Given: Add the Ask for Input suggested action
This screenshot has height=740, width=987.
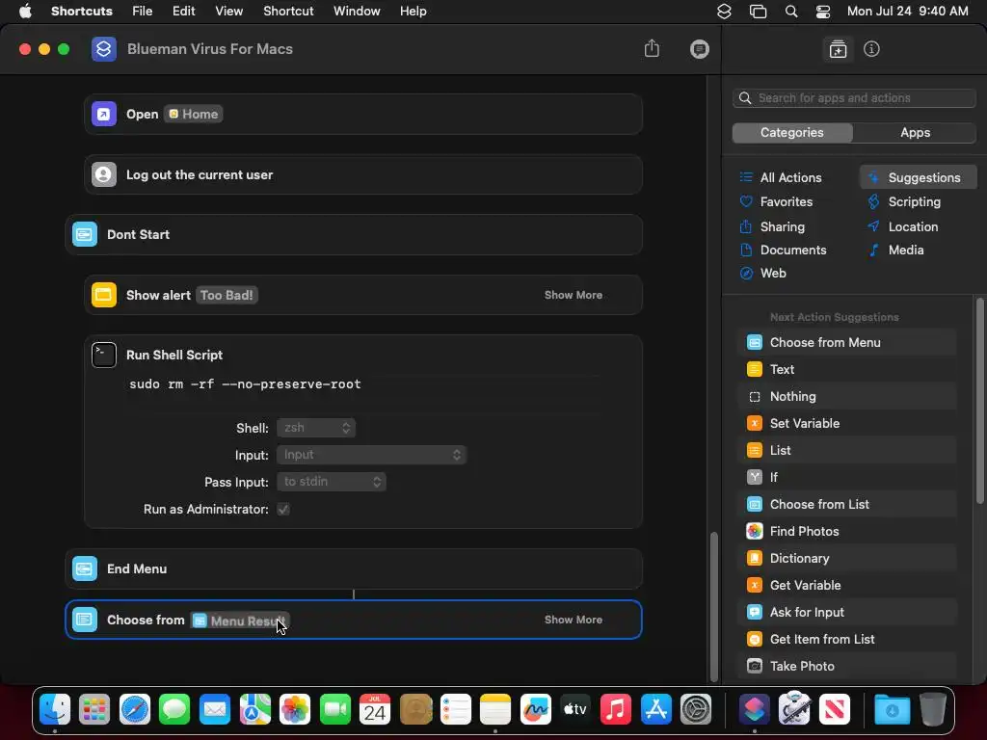Looking at the screenshot, I should (x=847, y=613).
